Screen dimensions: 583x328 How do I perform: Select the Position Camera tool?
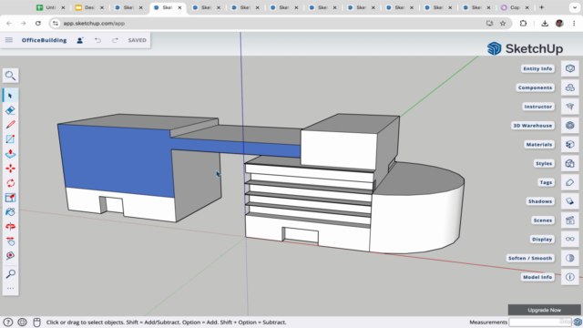point(10,256)
